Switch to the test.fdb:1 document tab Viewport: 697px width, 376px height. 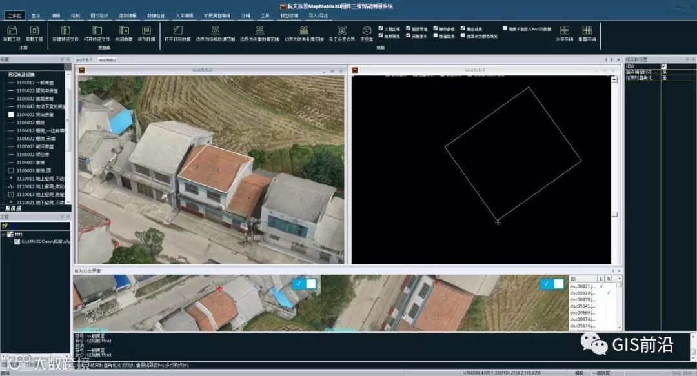(83, 59)
